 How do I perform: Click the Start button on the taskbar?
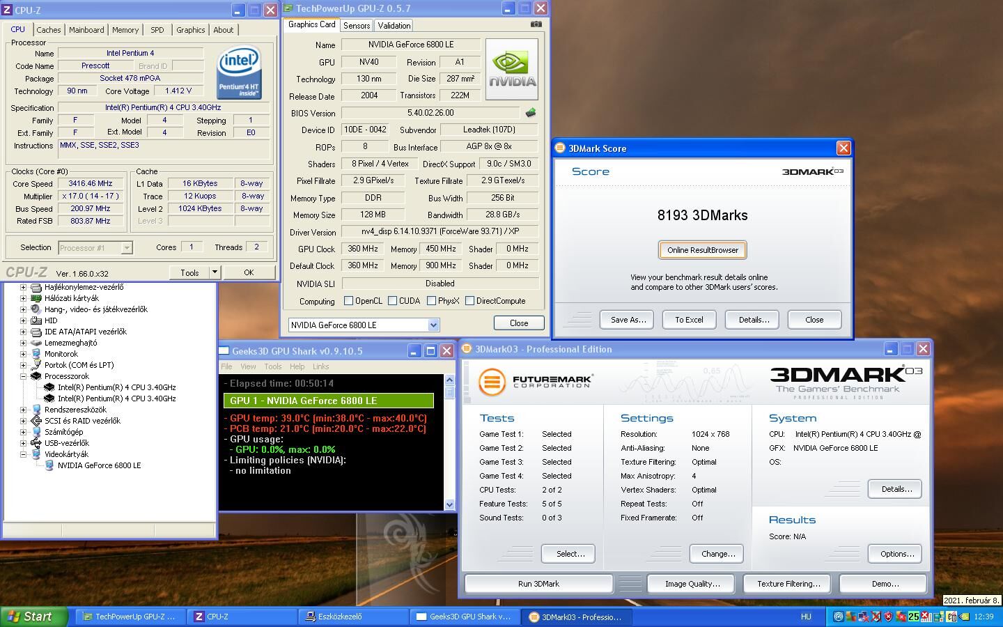[x=33, y=617]
